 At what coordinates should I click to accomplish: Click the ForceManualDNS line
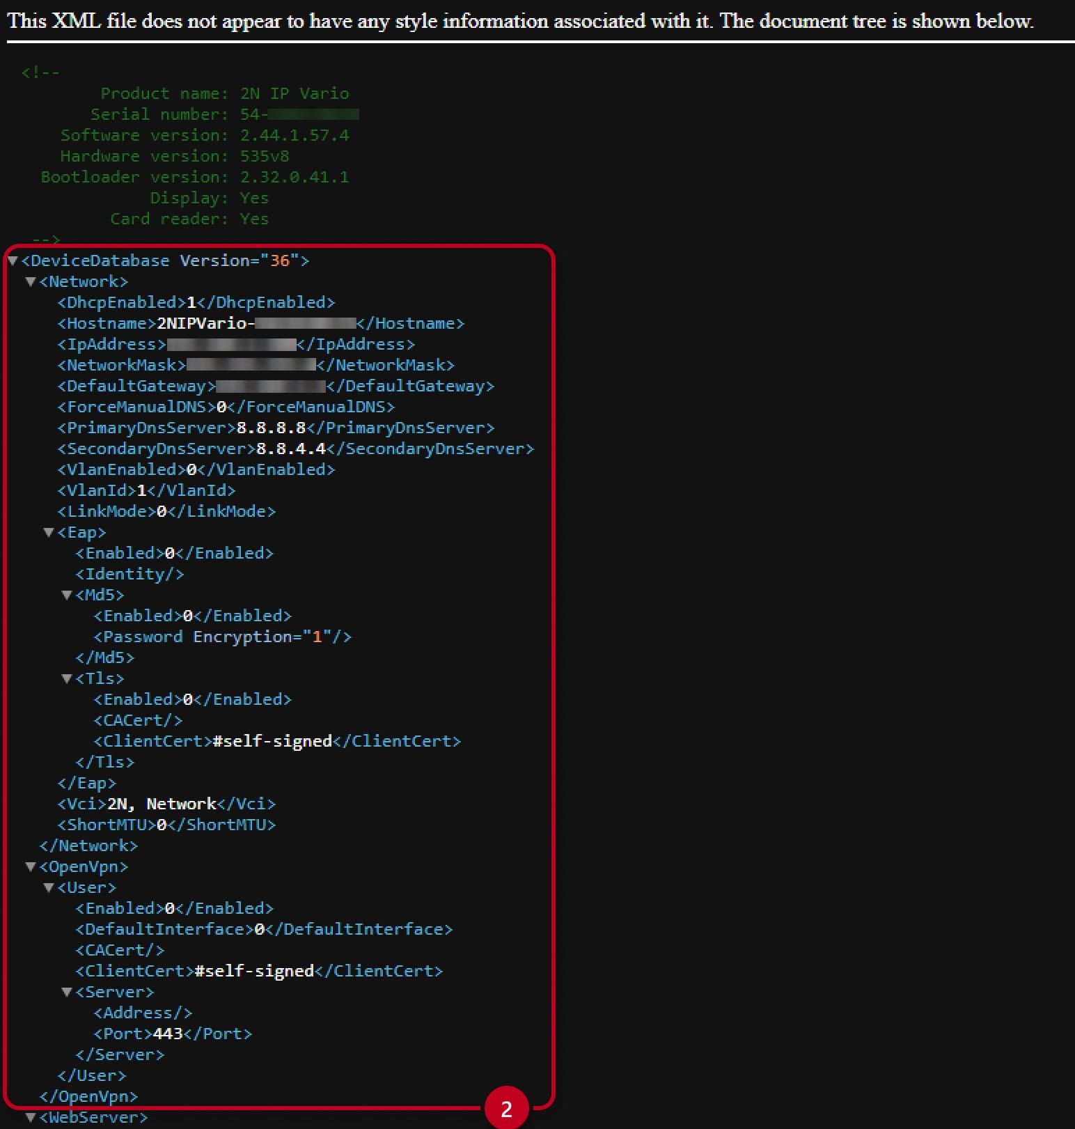[x=226, y=407]
